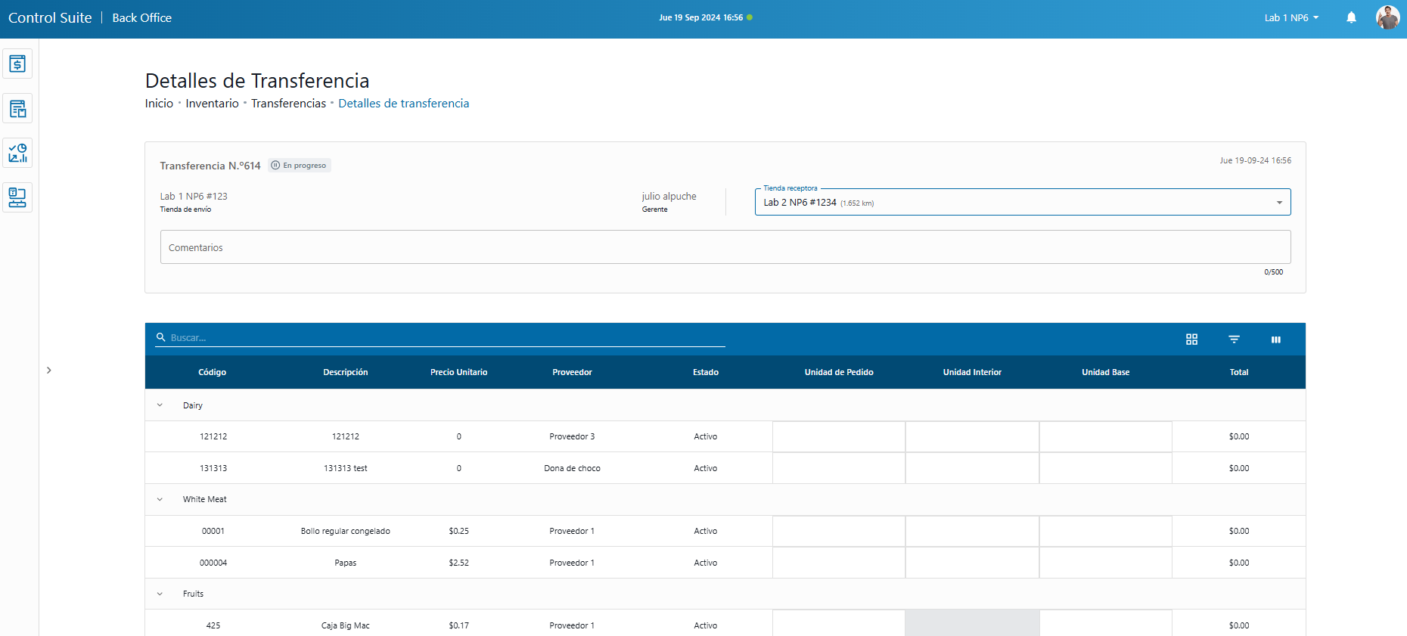Open the reports chart sidebar icon

(17, 154)
